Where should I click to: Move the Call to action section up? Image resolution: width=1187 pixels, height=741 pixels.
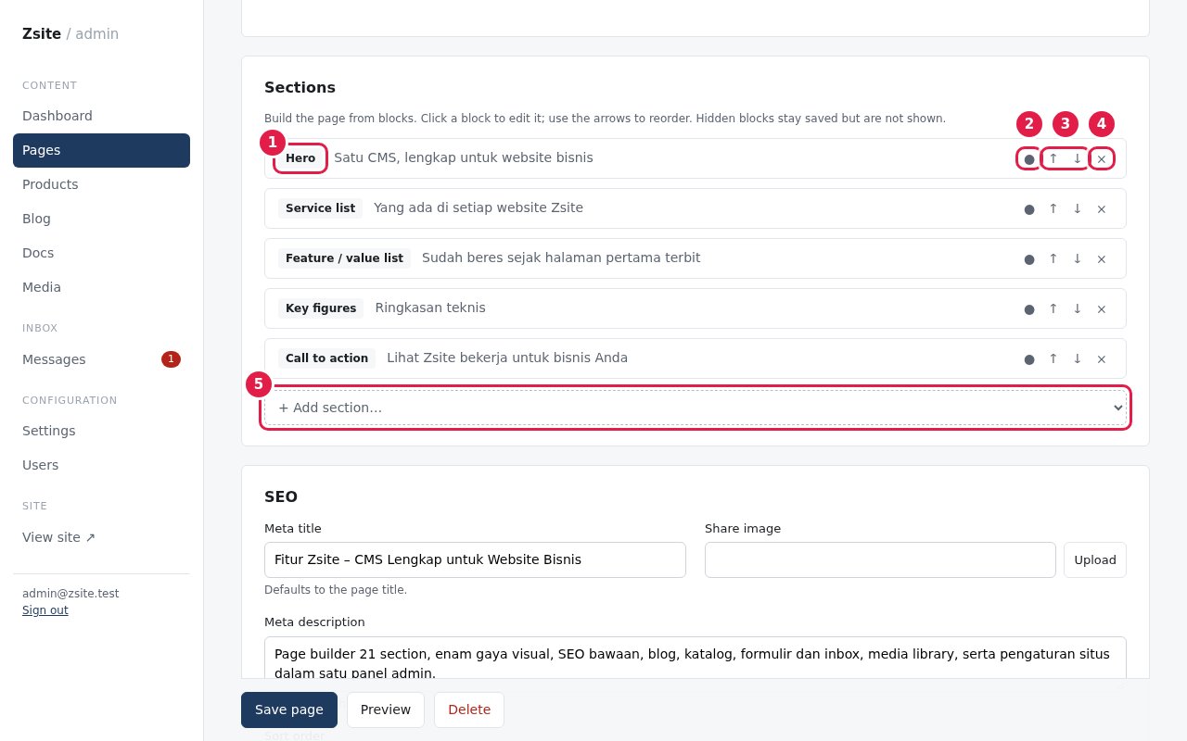point(1053,358)
